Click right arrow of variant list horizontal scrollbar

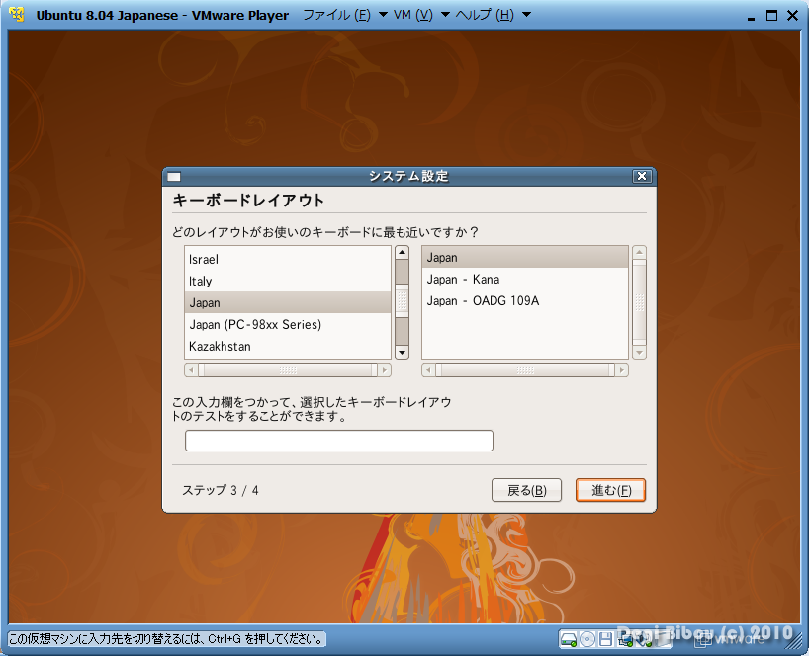[x=622, y=369]
